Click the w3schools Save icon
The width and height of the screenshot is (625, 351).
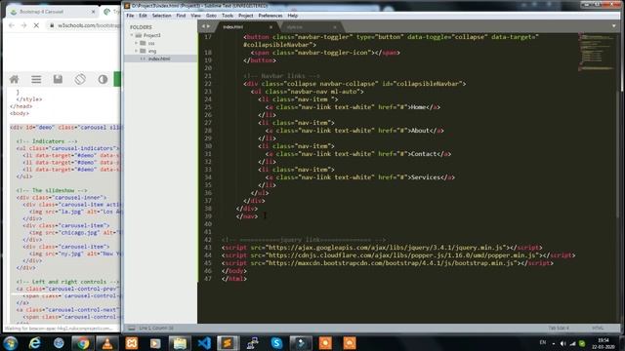click(58, 79)
